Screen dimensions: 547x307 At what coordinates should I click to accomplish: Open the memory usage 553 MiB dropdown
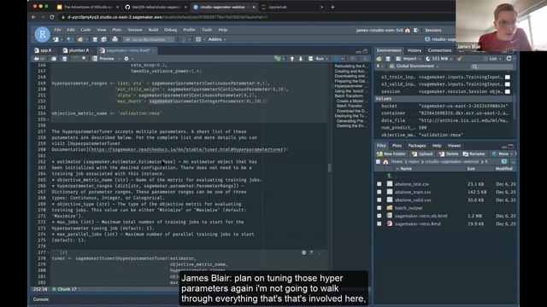click(x=438, y=59)
